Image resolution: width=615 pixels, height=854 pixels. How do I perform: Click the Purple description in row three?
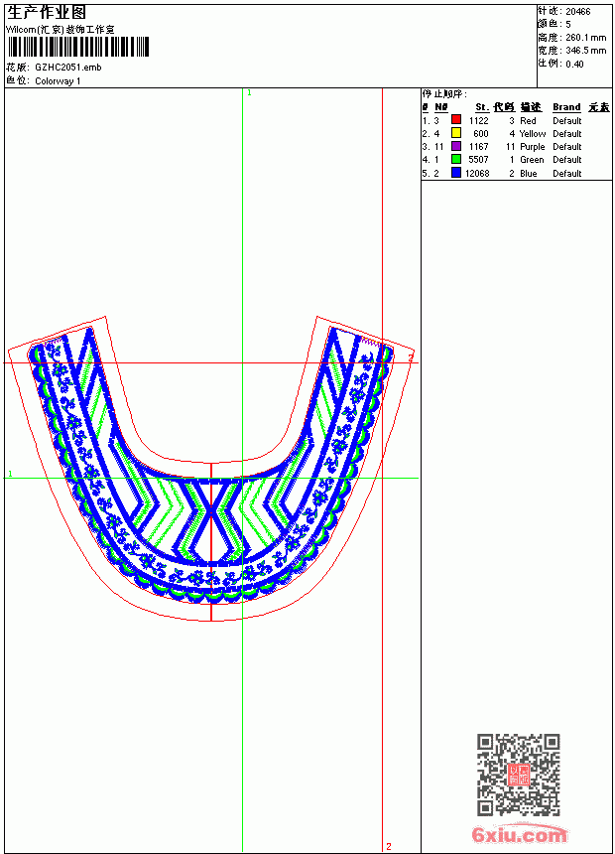pyautogui.click(x=532, y=147)
